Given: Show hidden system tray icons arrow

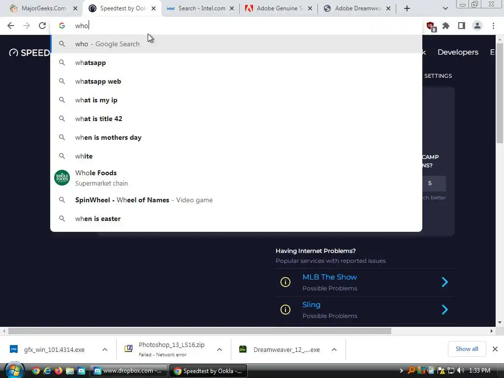Looking at the screenshot, I should [401, 371].
